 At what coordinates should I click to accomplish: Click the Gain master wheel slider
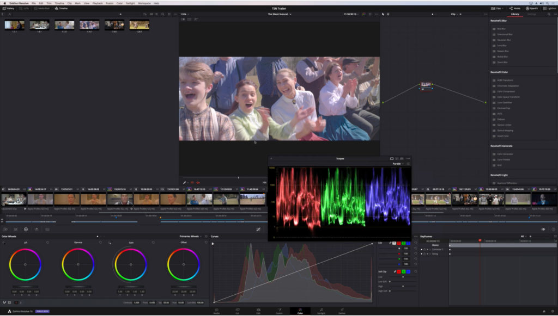[131, 287]
